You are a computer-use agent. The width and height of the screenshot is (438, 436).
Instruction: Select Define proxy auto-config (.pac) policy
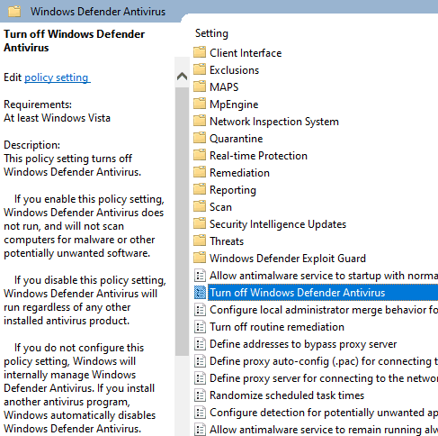324,361
